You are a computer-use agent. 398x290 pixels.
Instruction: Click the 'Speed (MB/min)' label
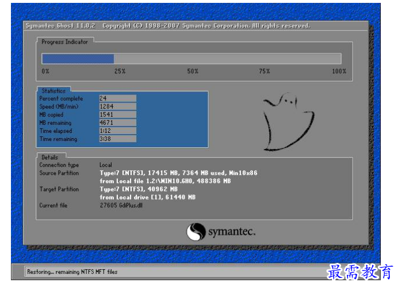click(x=59, y=106)
